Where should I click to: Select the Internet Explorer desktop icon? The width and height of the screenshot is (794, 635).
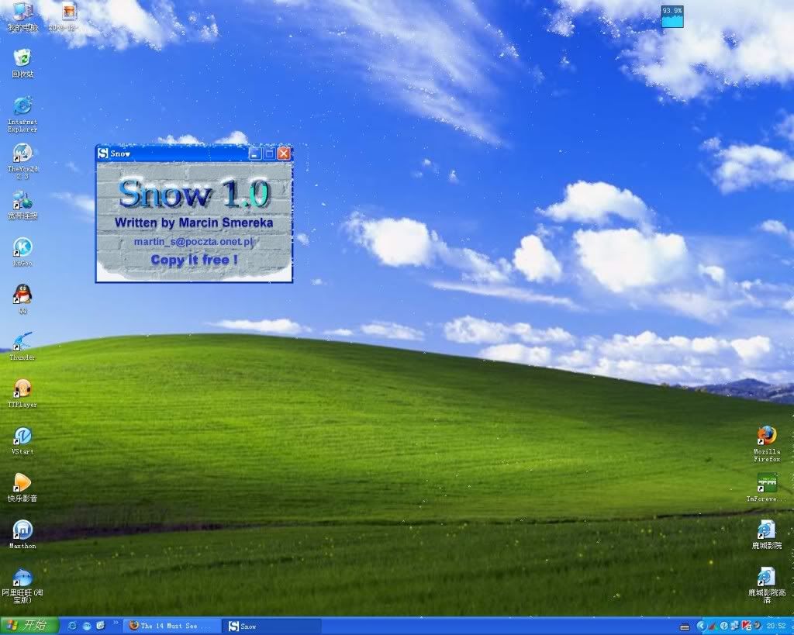click(x=22, y=114)
